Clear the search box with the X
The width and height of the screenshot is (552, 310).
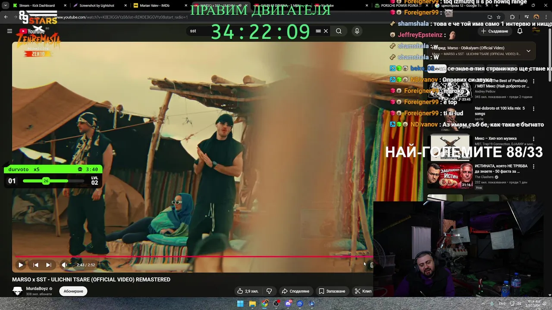326,31
